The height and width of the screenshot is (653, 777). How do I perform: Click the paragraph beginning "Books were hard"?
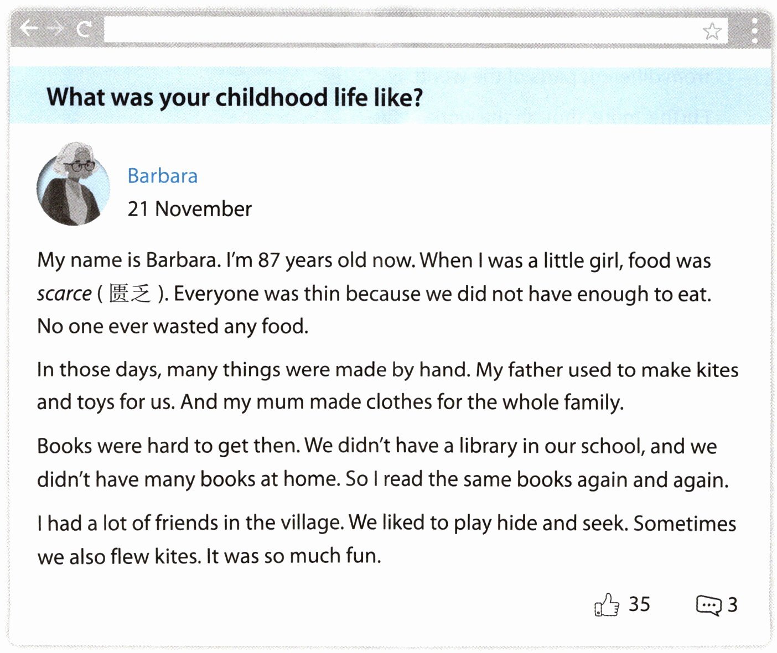coord(382,462)
